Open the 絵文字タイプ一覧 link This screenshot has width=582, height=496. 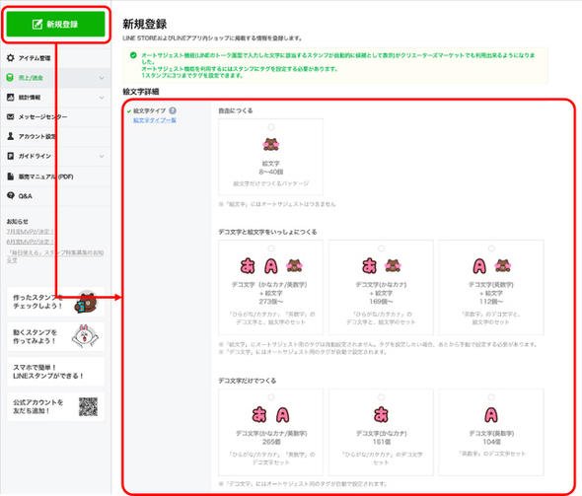click(x=155, y=120)
